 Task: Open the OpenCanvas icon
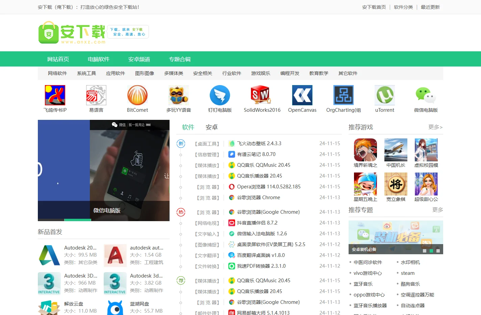pos(302,95)
